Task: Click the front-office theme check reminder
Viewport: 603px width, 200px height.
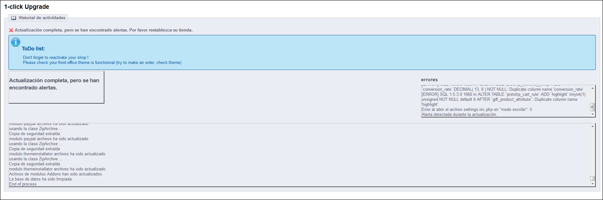Action: tap(102, 63)
